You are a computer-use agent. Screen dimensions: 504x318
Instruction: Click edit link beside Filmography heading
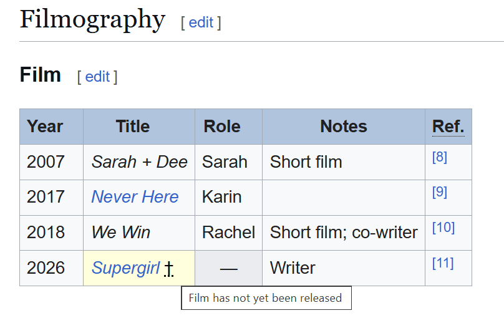(201, 22)
